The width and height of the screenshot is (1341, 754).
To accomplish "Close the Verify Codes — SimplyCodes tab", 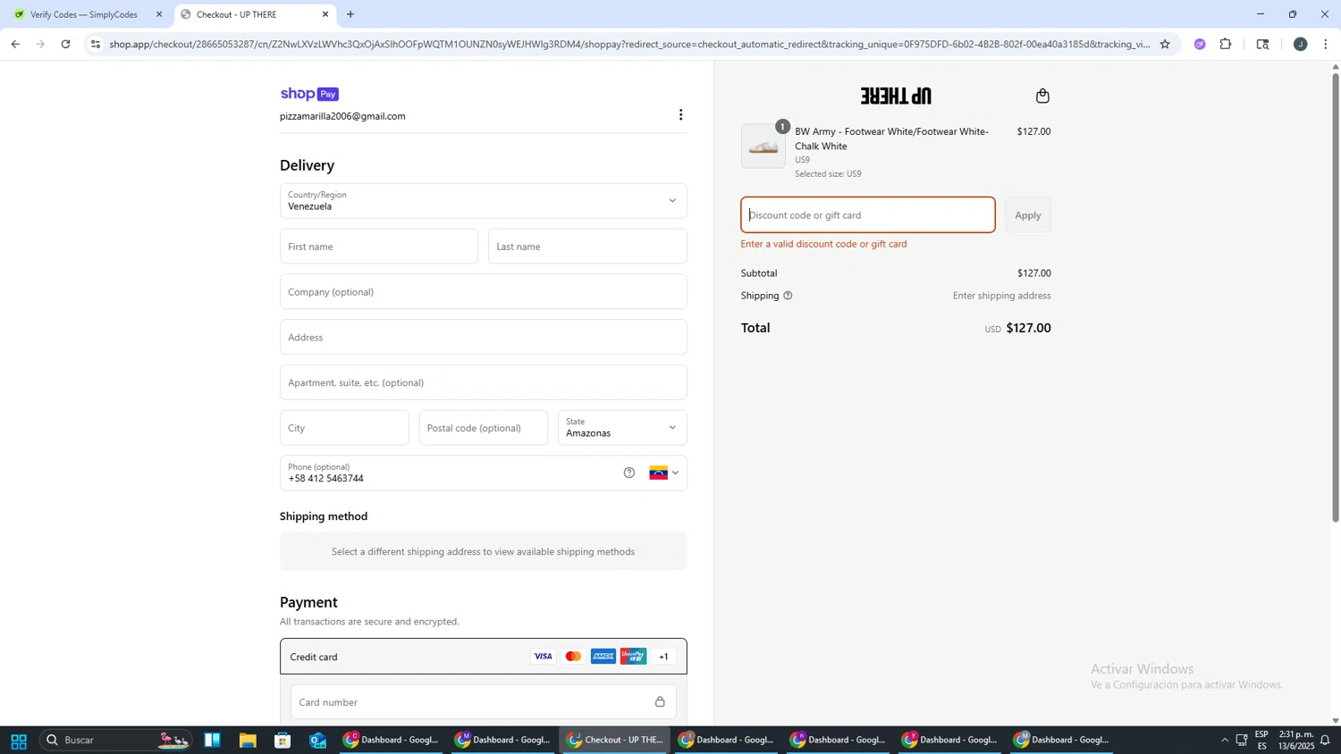I will (159, 14).
